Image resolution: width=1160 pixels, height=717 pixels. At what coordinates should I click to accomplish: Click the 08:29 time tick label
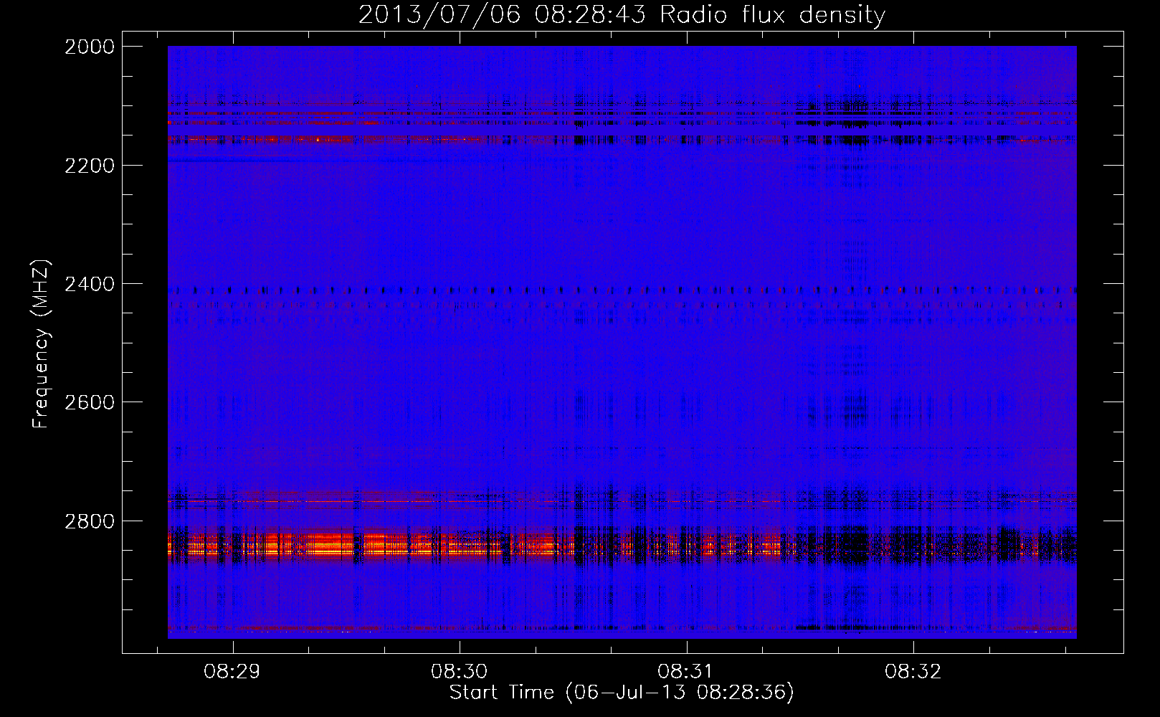[232, 672]
